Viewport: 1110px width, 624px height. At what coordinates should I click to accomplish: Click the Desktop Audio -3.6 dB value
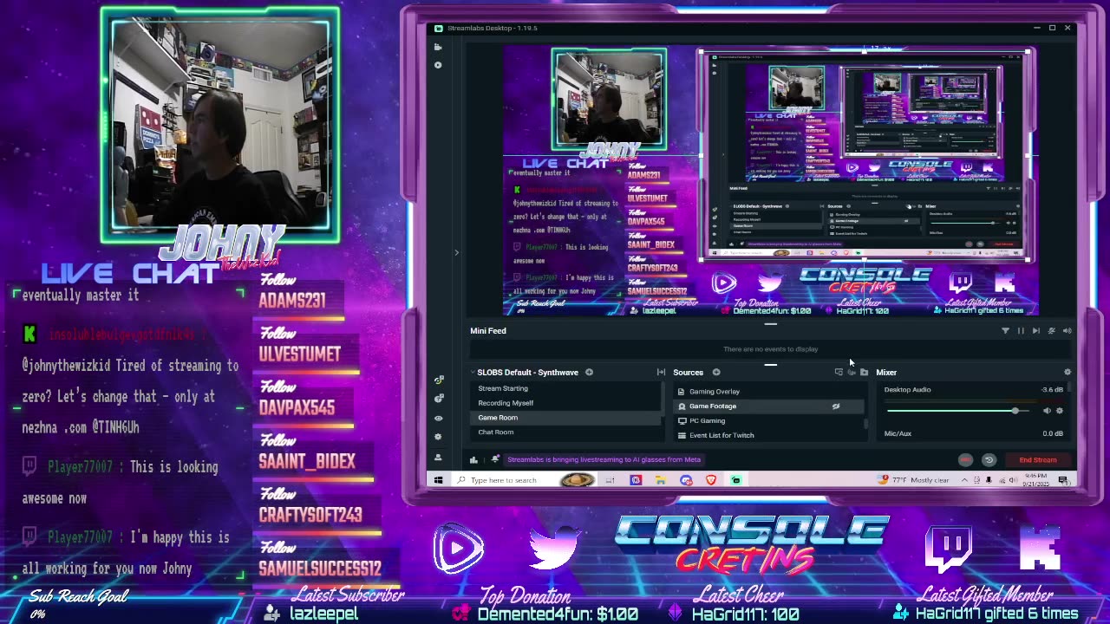(x=1052, y=390)
